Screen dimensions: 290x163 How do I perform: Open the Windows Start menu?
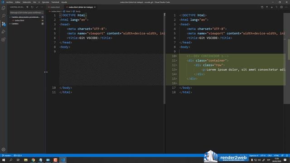[x=4, y=160]
